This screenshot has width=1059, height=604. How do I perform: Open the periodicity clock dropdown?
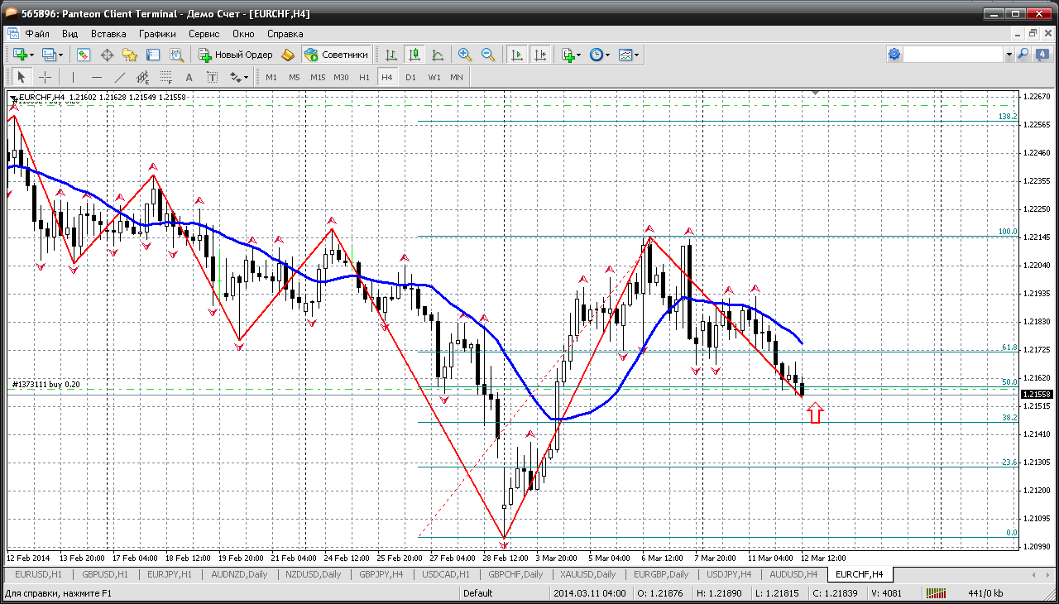click(607, 55)
